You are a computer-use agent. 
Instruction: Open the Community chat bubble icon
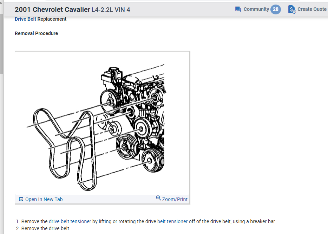tap(238, 9)
